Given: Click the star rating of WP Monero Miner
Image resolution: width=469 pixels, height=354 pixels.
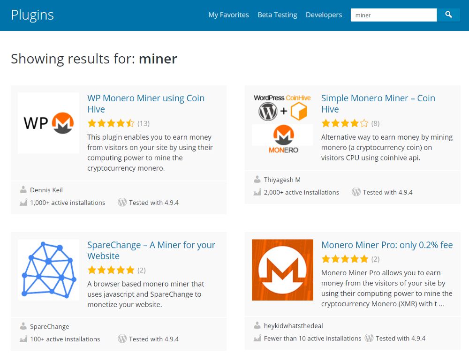Looking at the screenshot, I should coord(111,123).
